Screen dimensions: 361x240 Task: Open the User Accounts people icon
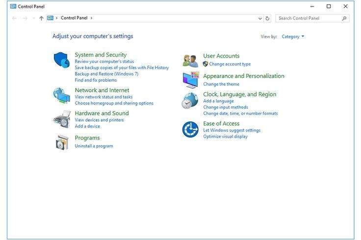pyautogui.click(x=190, y=61)
